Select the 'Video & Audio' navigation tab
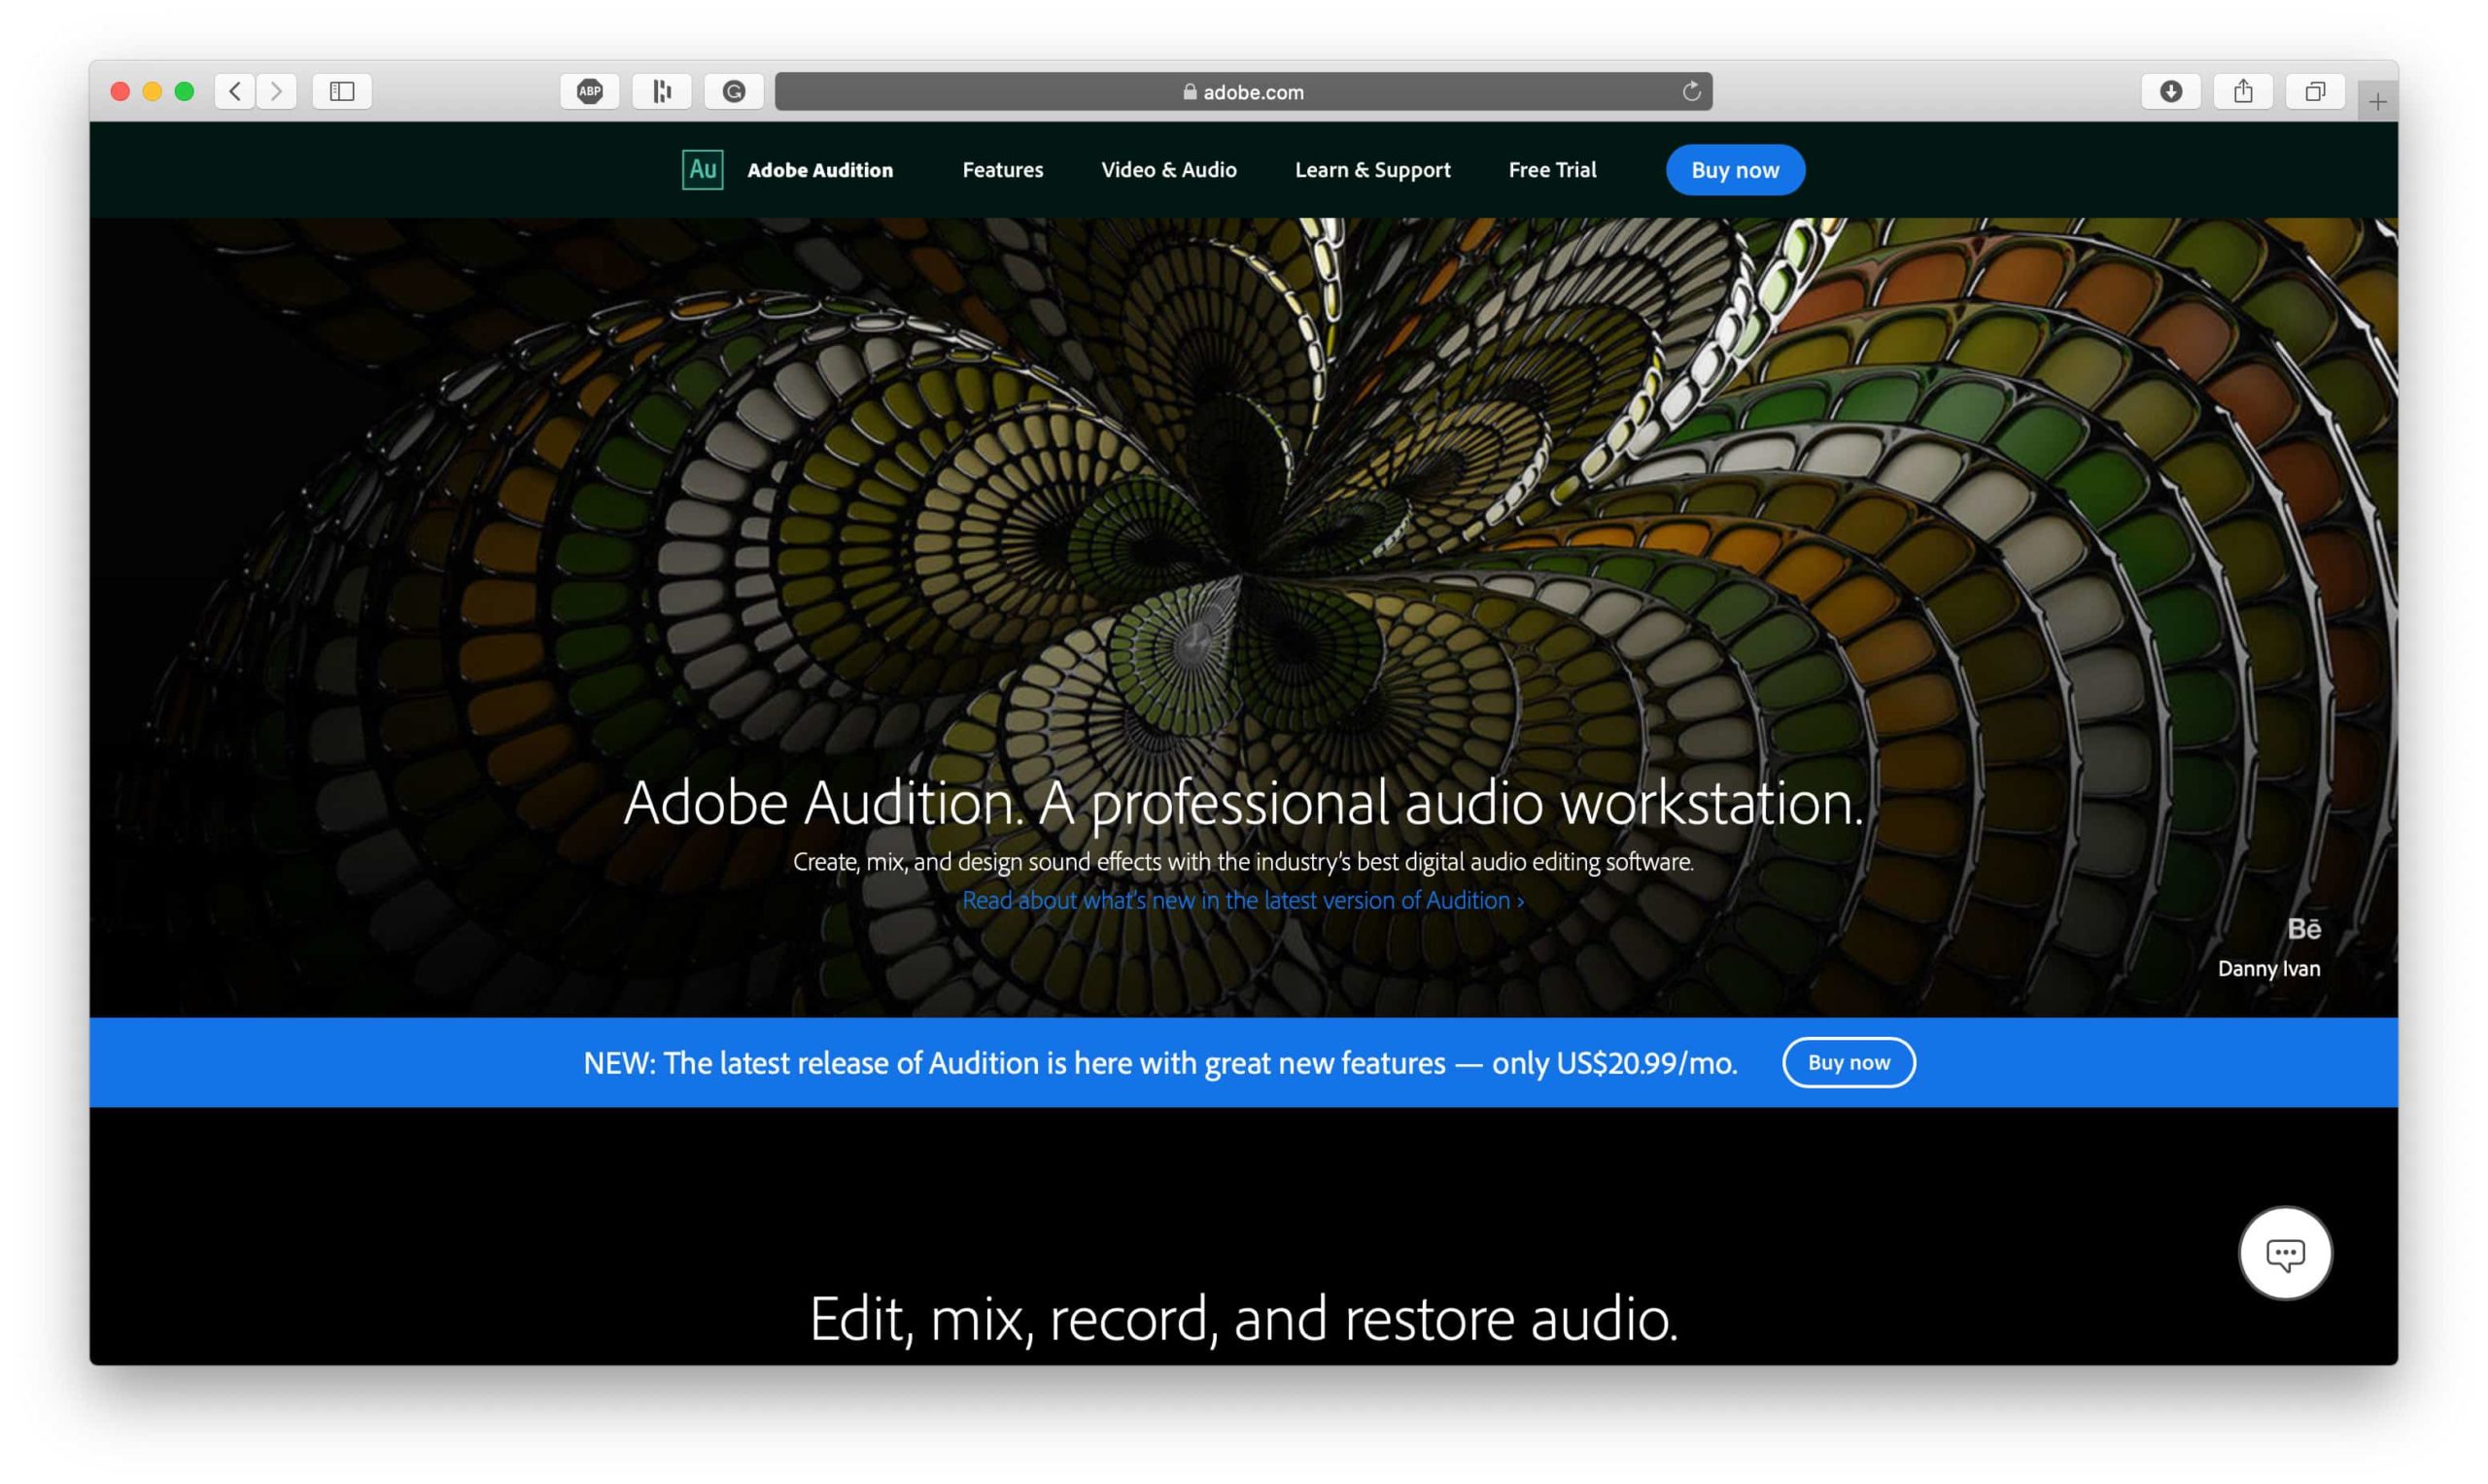Viewport: 2488px width, 1484px height. pos(1169,170)
